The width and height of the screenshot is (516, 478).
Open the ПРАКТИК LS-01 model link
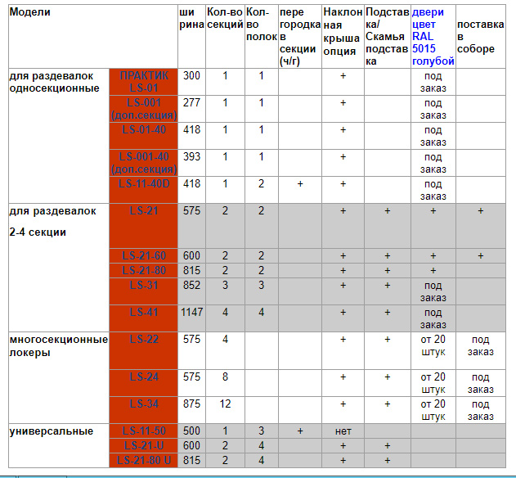pos(144,82)
